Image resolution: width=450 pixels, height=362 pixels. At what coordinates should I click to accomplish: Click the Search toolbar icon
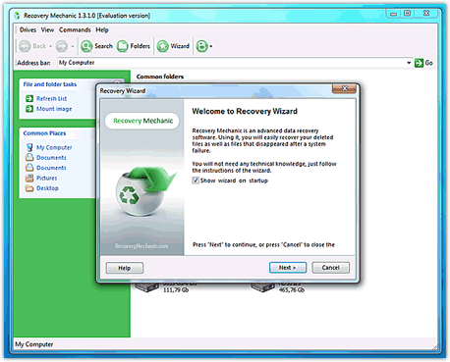86,46
